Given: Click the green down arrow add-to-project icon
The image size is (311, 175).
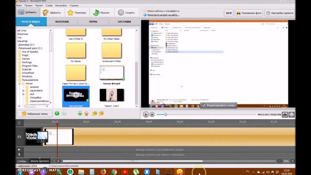Looking at the screenshot, I should pyautogui.click(x=80, y=113).
